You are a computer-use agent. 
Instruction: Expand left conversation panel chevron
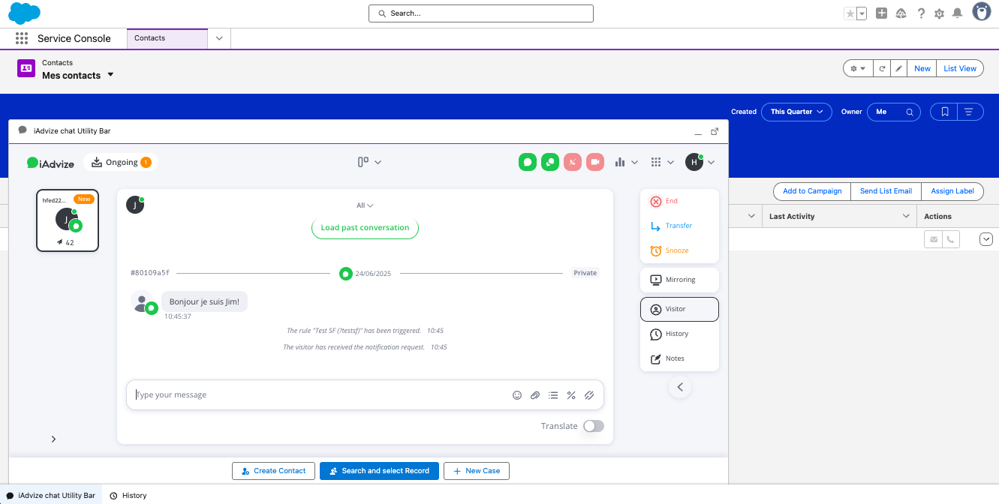[53, 439]
